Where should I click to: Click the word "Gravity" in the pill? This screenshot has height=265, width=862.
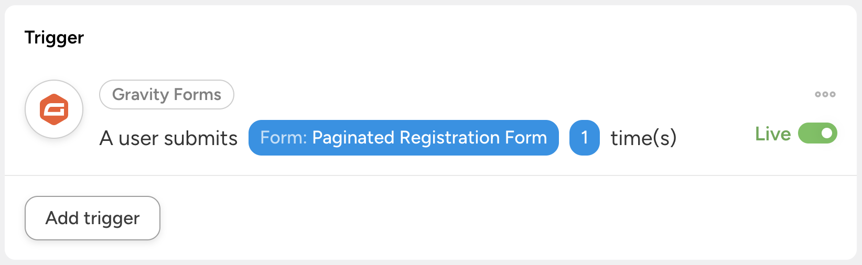140,94
